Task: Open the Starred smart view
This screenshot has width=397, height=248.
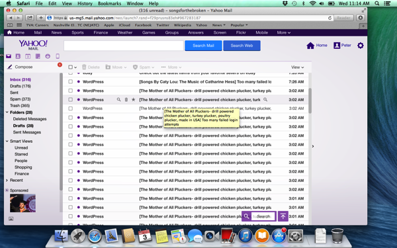Action: click(x=21, y=154)
